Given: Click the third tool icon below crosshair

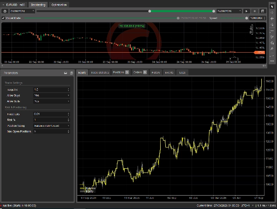Looking at the screenshot, I should pos(272,18).
